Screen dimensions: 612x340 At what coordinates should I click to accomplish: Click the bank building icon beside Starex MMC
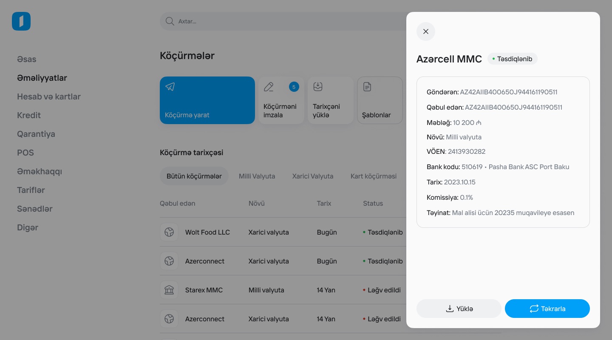point(169,290)
